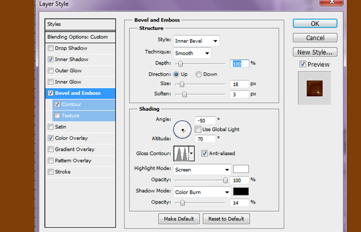Click the Cancel button

pos(315,38)
